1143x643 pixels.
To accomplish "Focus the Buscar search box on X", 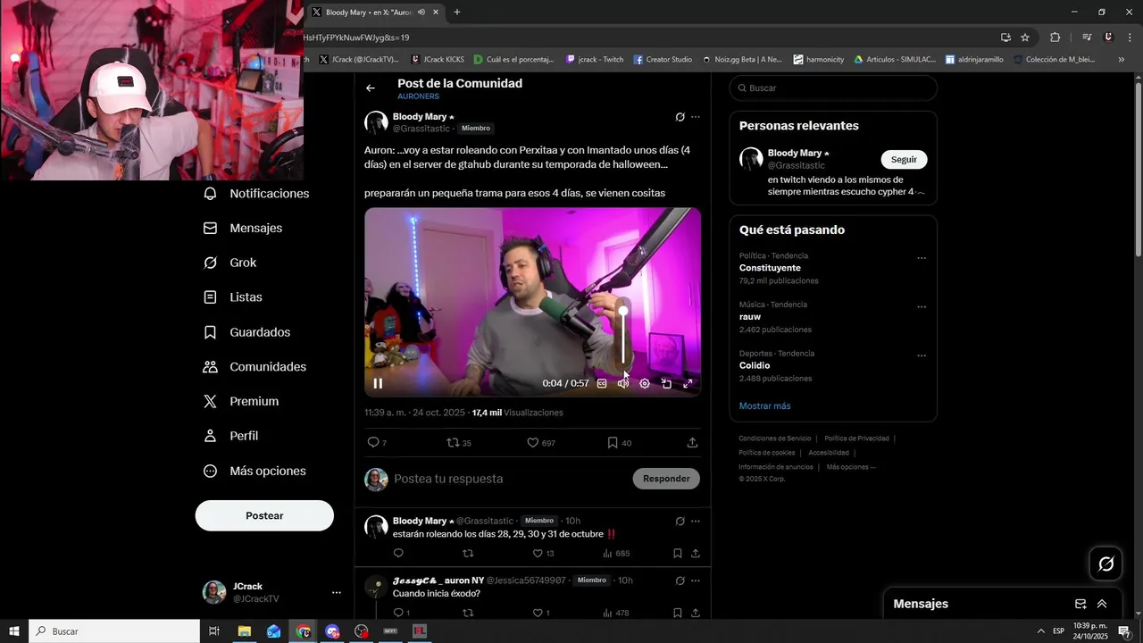I will point(833,88).
